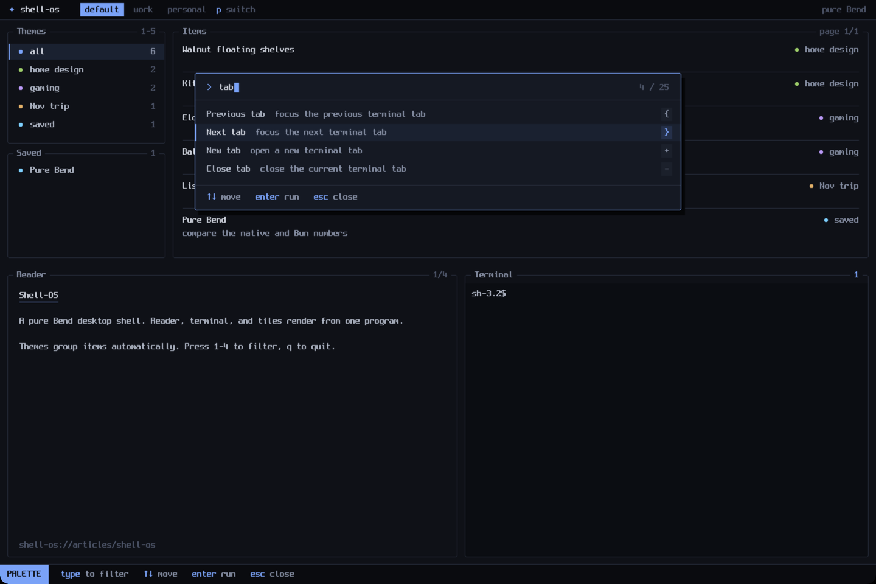This screenshot has width=876, height=584.
Task: Click enter run in the palette footer
Action: [x=277, y=196]
